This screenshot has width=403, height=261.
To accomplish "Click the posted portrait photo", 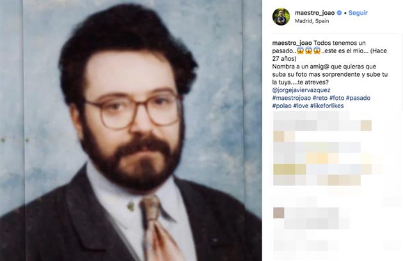I will tap(131, 130).
